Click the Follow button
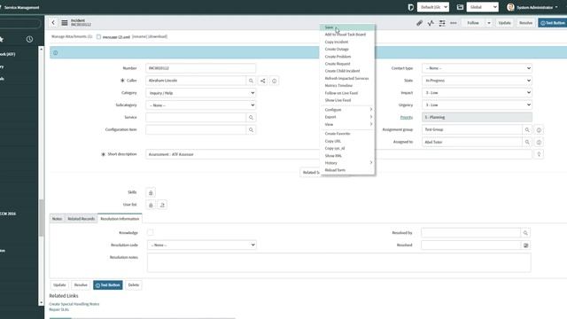This screenshot has height=319, width=567. click(473, 23)
